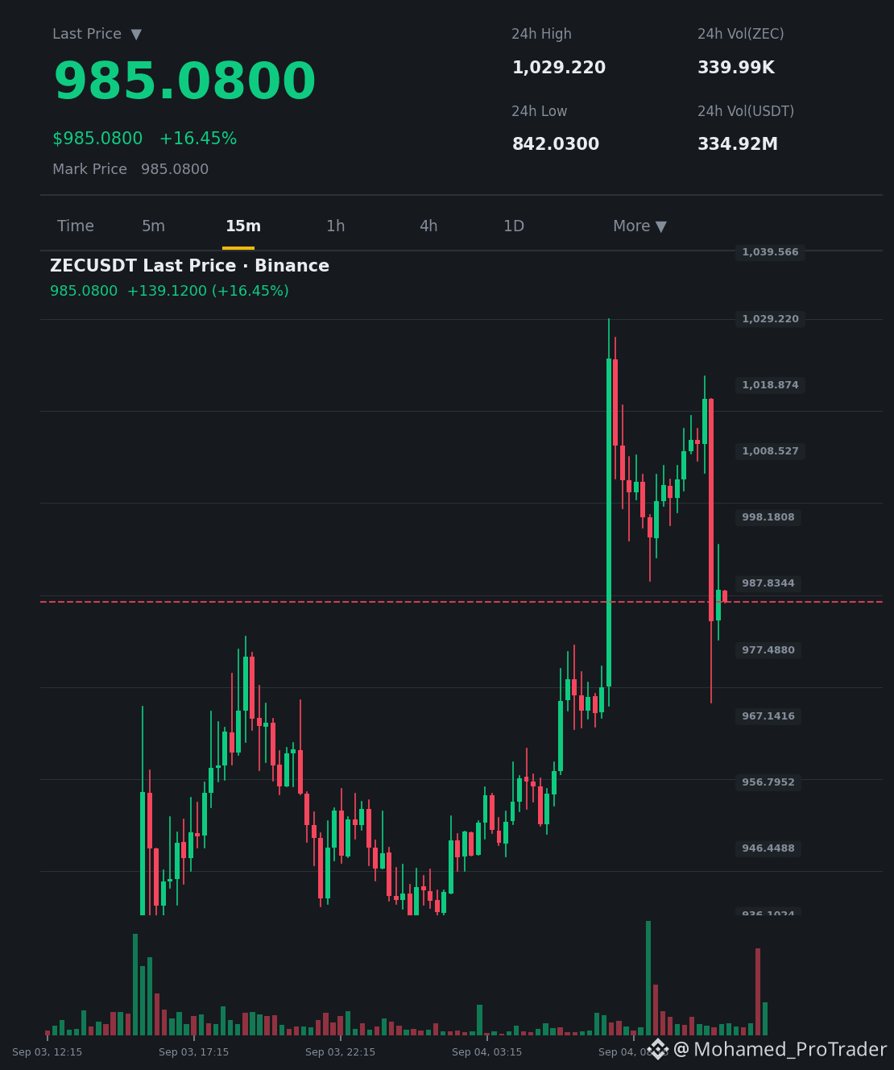Click the tall red volume bar near right
The height and width of the screenshot is (1070, 894).
pos(758,992)
